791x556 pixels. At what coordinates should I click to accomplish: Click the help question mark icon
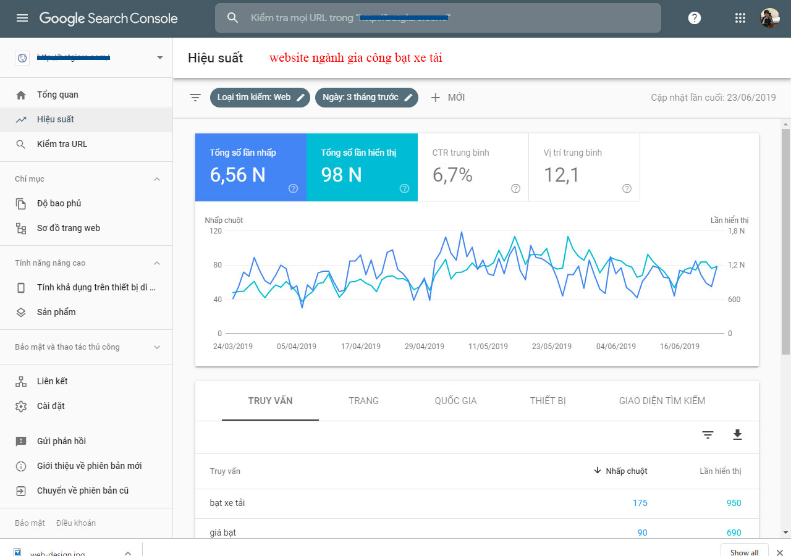click(695, 18)
